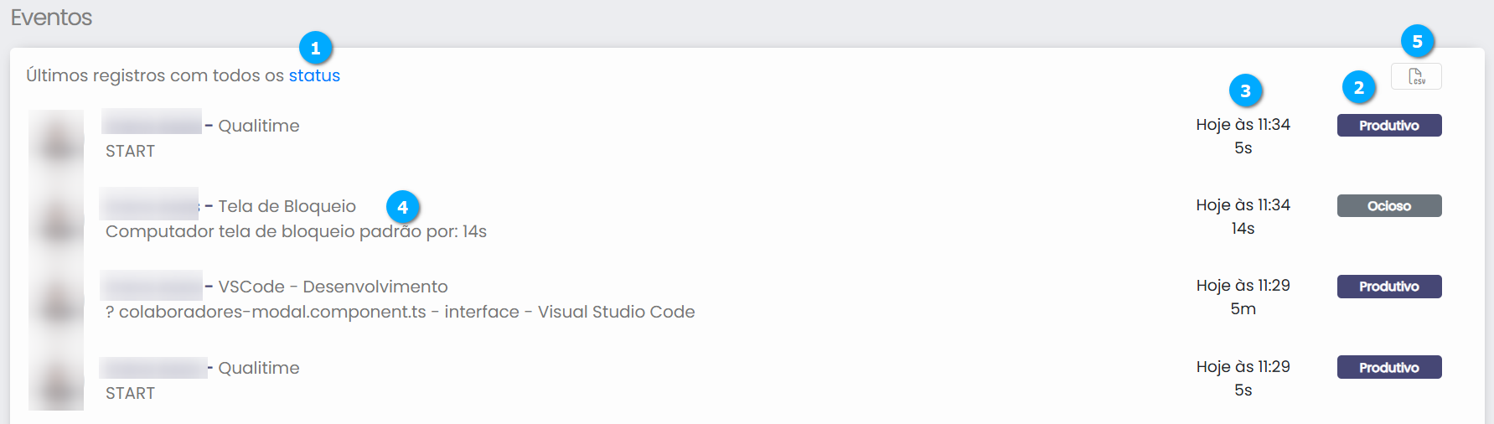Click the Ocioso status badge
Viewport: 1494px width, 424px height.
1388,206
